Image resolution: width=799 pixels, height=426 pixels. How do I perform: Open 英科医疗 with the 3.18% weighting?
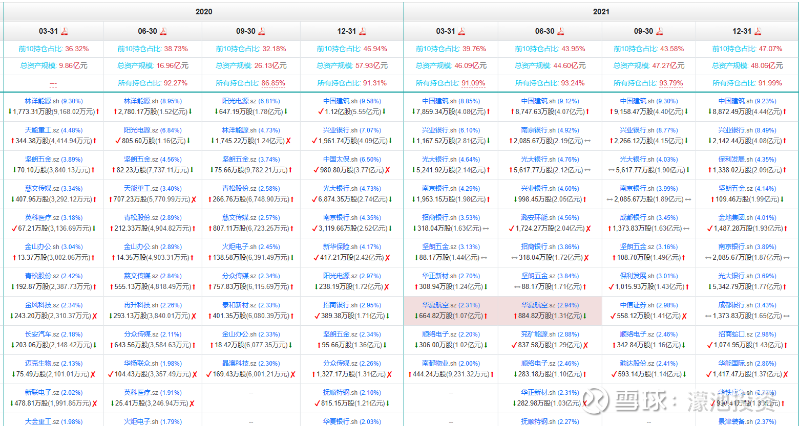click(38, 218)
